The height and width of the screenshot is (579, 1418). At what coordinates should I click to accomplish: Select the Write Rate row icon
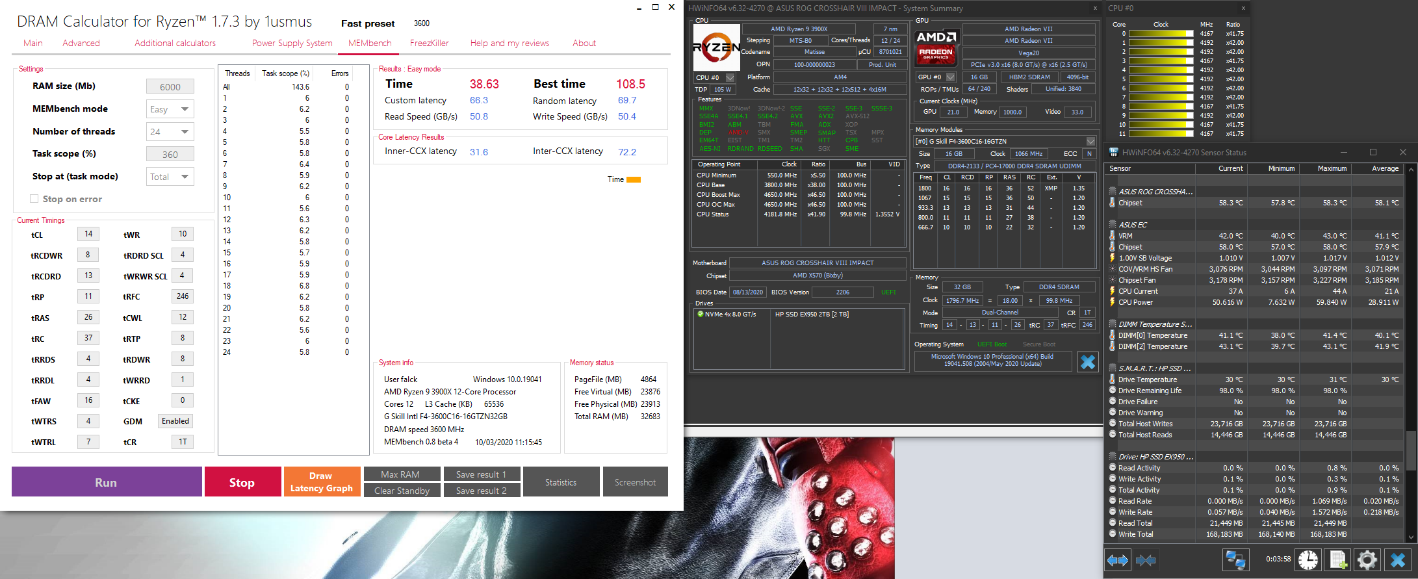tap(1112, 512)
